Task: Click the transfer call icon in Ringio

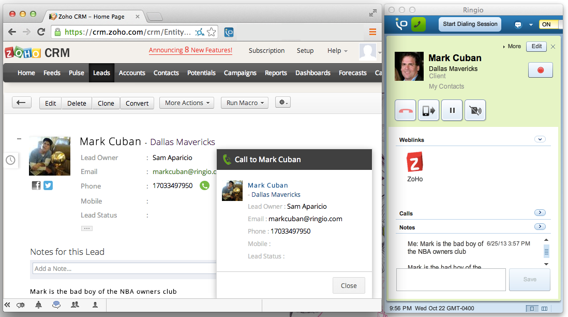Action: (x=428, y=110)
